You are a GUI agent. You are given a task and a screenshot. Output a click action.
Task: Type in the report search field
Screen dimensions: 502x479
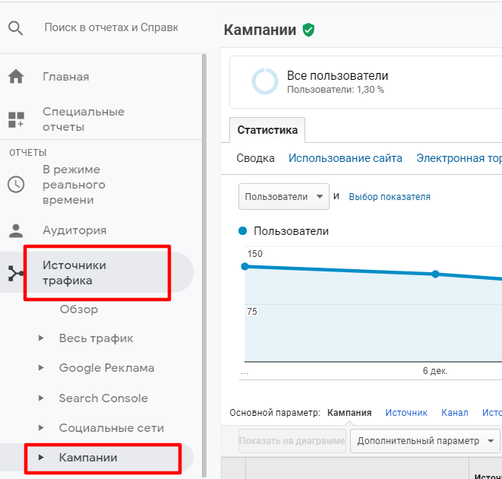[x=111, y=28]
